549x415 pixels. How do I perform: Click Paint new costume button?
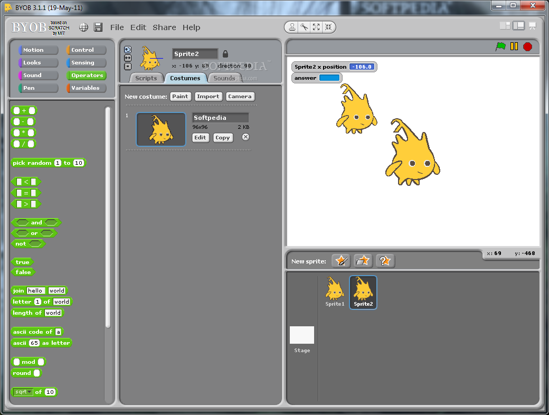180,96
